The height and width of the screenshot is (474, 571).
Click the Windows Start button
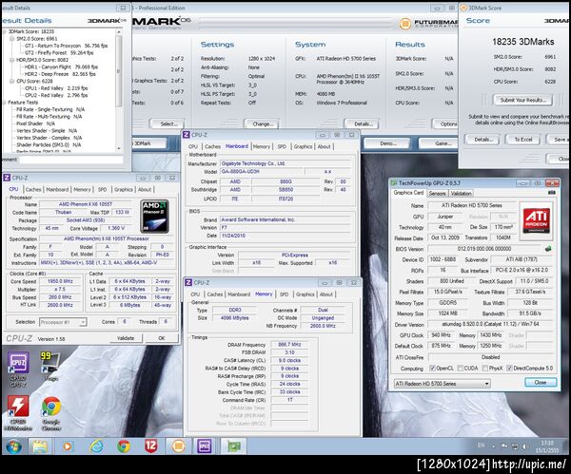point(12,445)
